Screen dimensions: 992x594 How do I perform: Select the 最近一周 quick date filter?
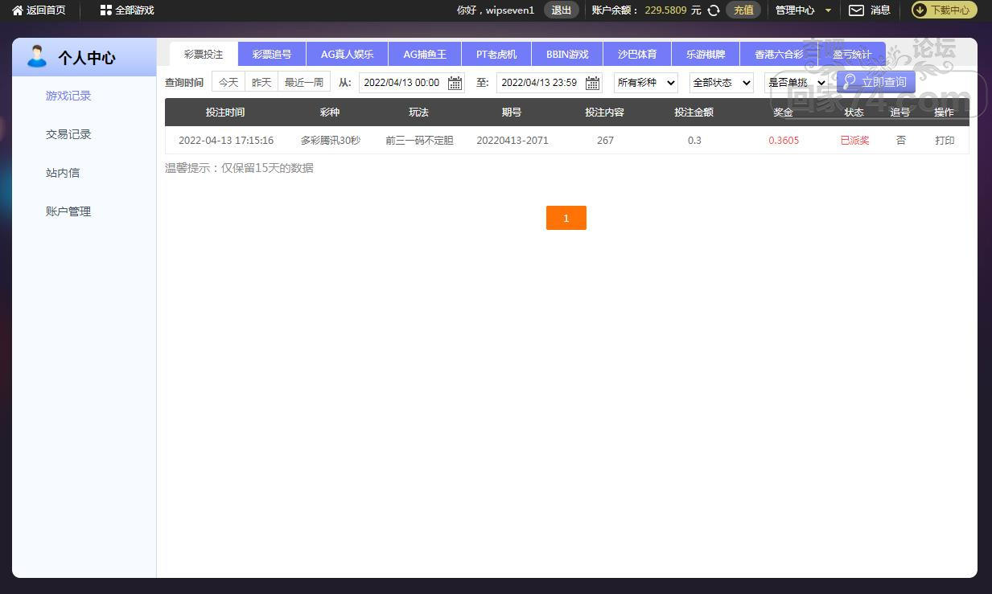(304, 82)
